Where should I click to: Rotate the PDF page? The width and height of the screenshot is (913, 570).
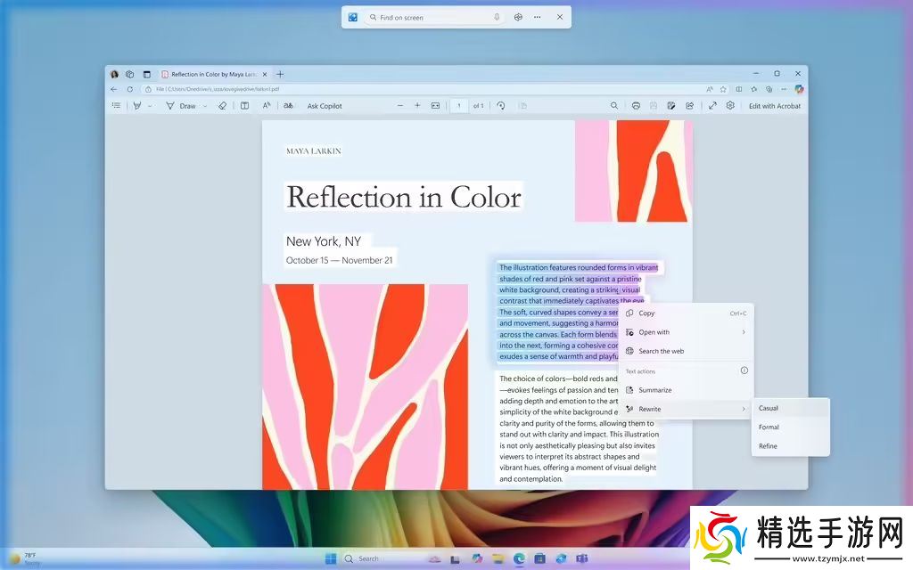(501, 106)
